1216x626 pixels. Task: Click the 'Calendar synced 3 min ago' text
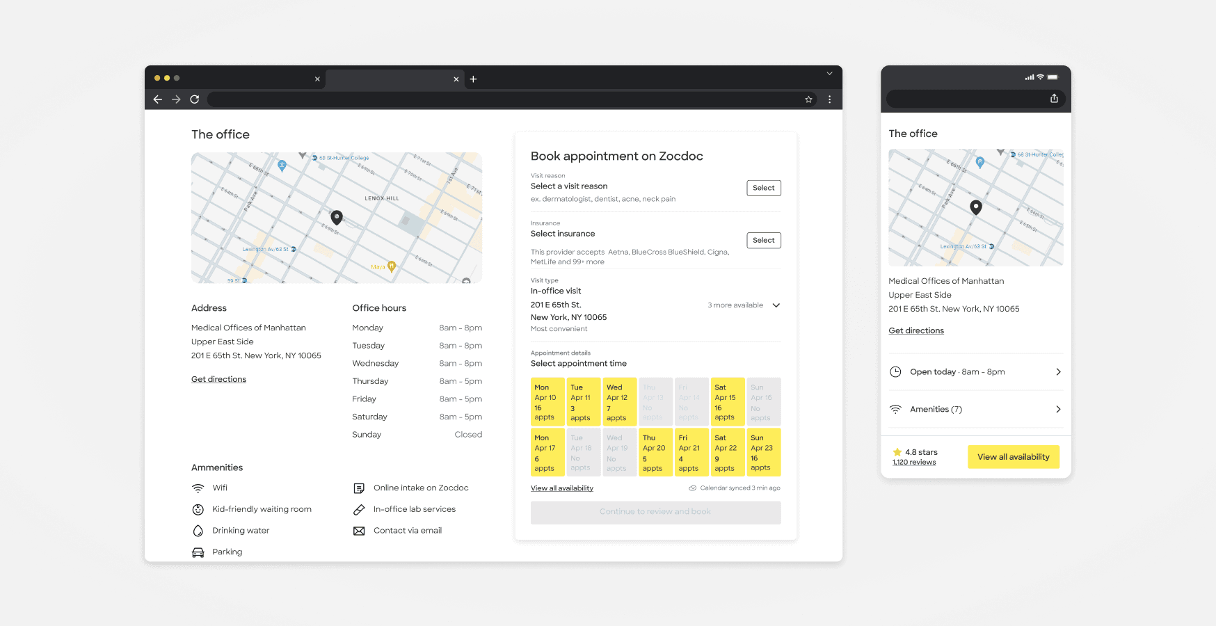[740, 488]
